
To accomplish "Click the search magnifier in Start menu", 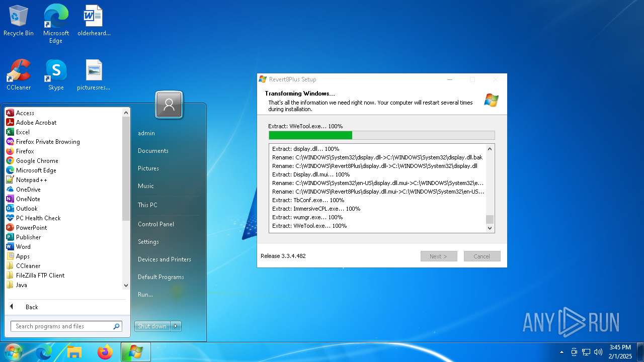I will click(116, 326).
